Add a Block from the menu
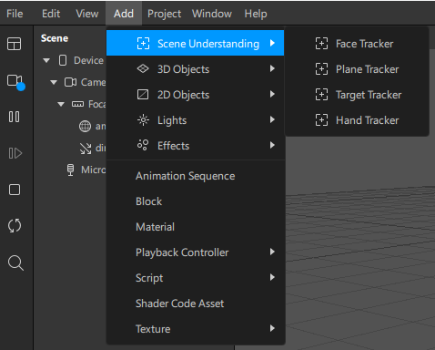This screenshot has width=435, height=350. coord(195,201)
